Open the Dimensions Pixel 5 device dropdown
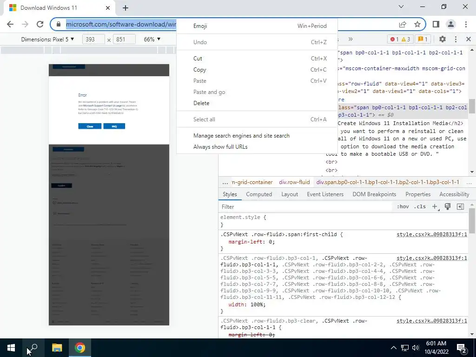 (x=48, y=39)
